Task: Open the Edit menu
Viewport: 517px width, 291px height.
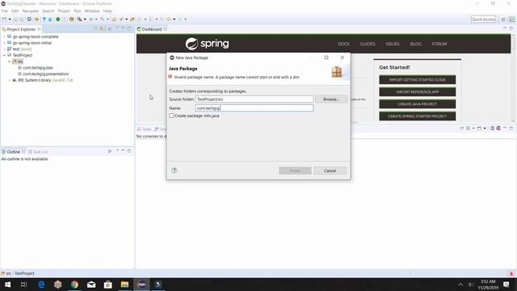Action: (x=15, y=11)
